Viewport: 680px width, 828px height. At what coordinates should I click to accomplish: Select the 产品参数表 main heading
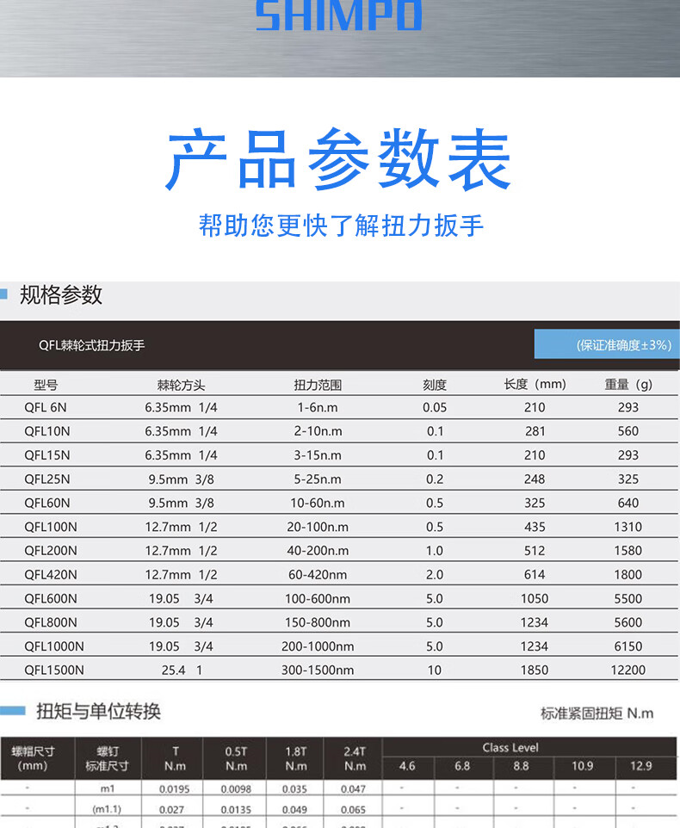click(x=339, y=161)
